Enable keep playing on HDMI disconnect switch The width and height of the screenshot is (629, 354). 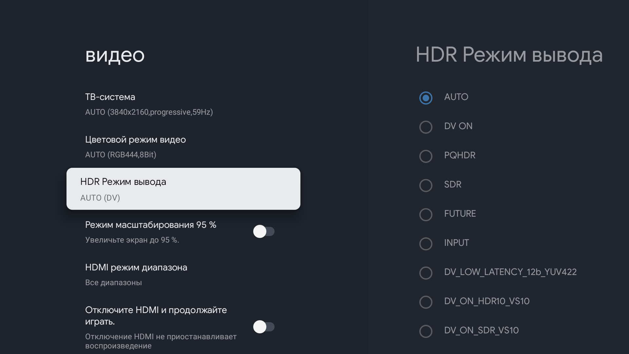tap(264, 327)
